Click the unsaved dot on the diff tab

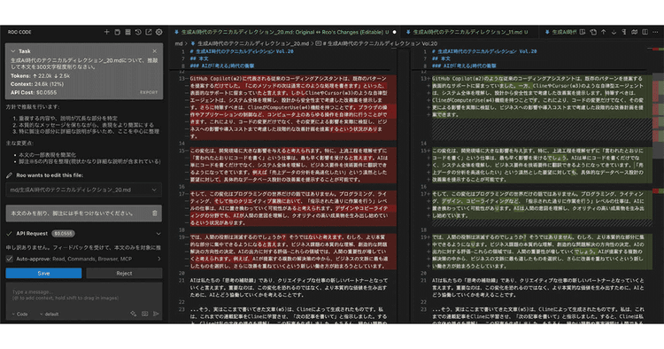pyautogui.click(x=394, y=32)
